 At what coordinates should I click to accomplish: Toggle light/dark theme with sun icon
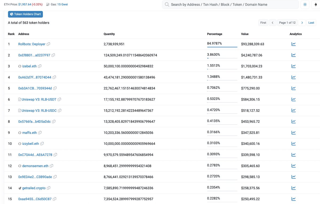[x=305, y=4]
